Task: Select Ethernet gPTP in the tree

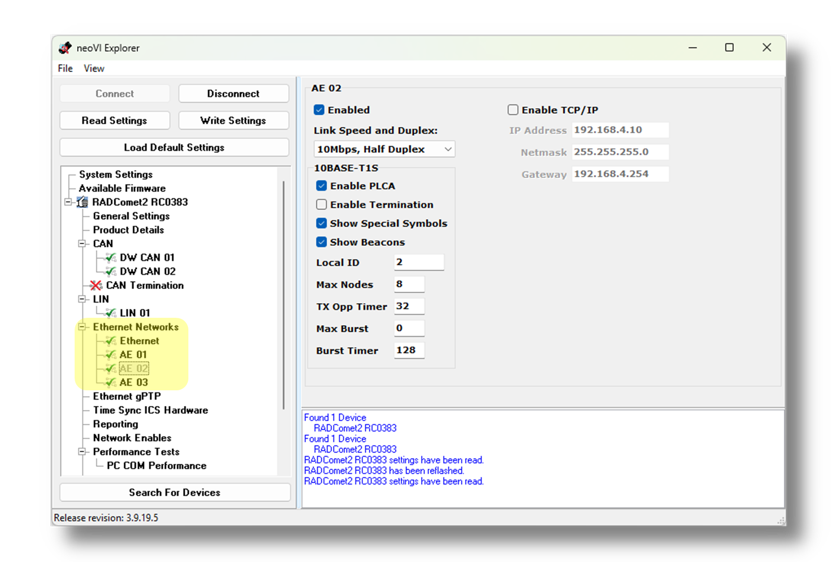Action: [x=127, y=397]
